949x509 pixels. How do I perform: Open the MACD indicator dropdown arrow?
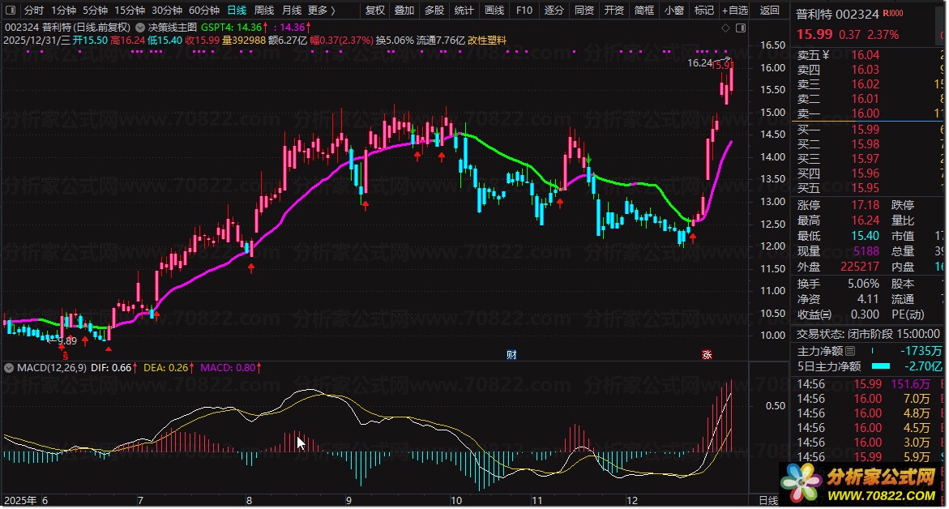point(10,367)
